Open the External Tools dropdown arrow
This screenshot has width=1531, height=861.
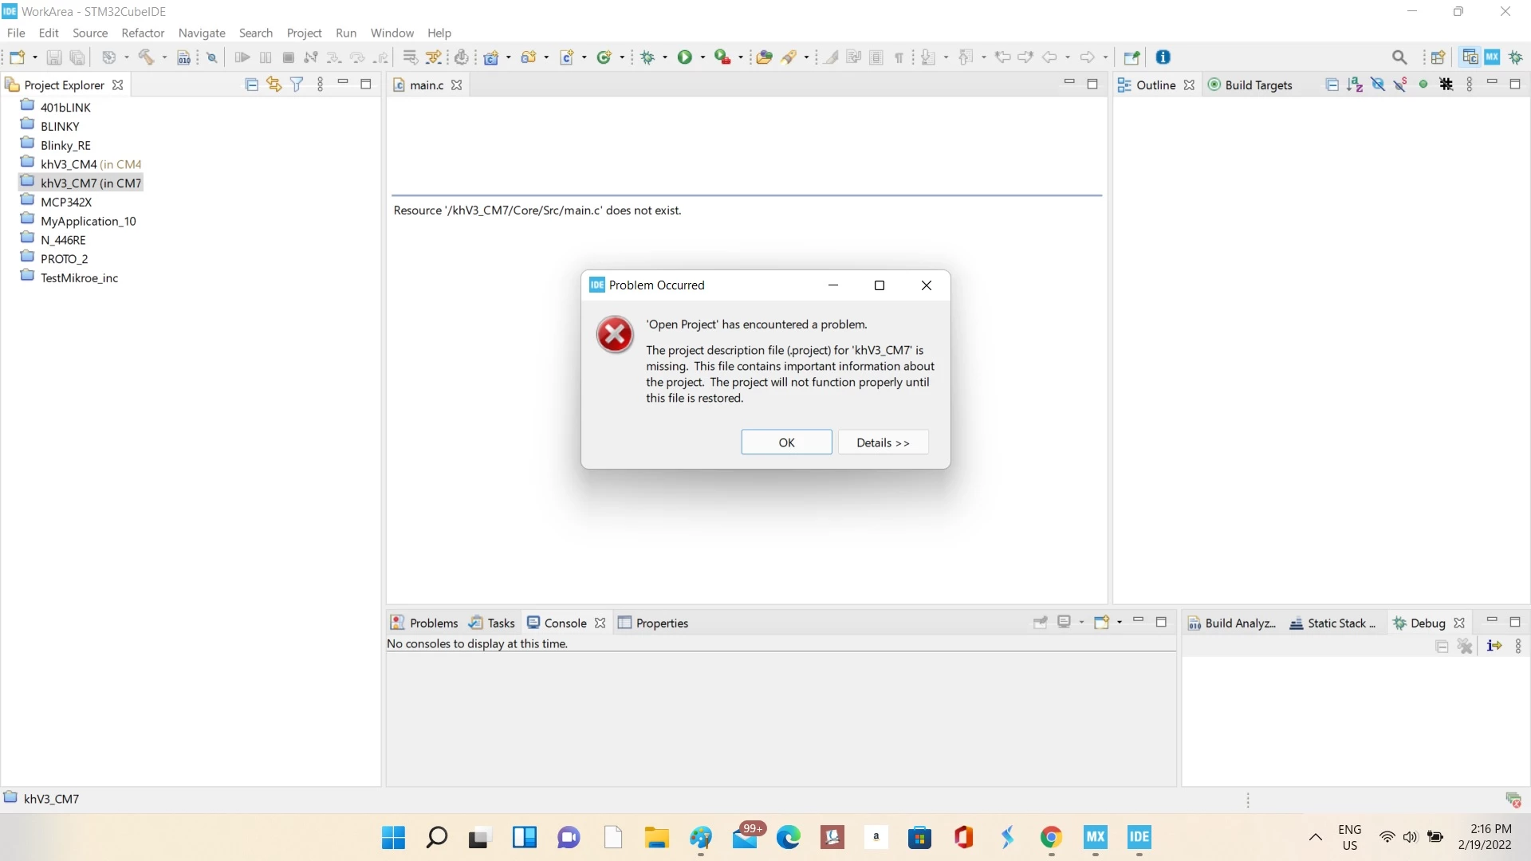click(x=741, y=57)
